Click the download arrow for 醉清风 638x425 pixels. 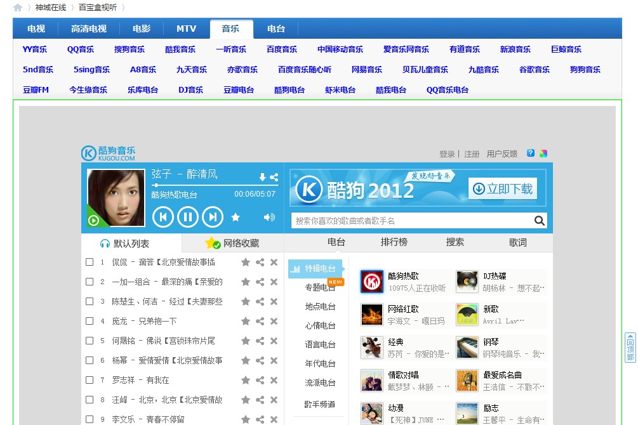point(262,176)
